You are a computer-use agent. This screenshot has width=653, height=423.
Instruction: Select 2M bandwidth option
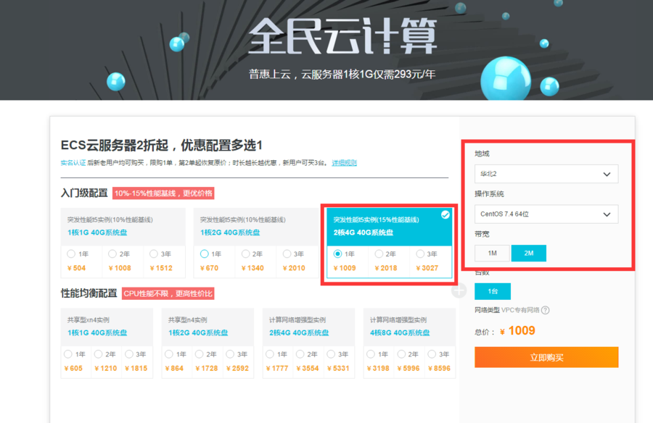(x=528, y=253)
